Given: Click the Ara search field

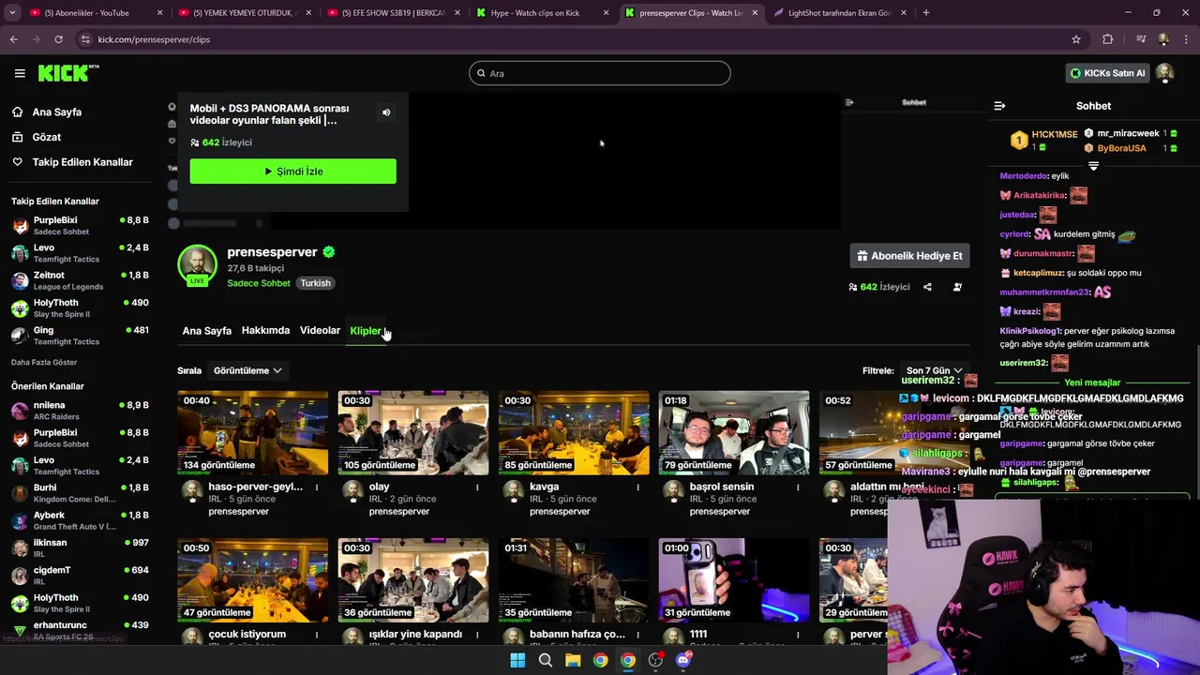Looking at the screenshot, I should point(600,73).
